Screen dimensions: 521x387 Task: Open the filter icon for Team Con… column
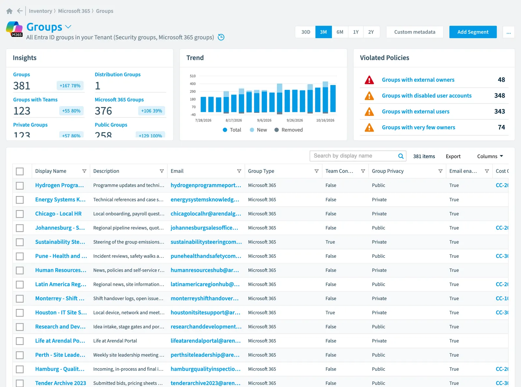(x=363, y=171)
